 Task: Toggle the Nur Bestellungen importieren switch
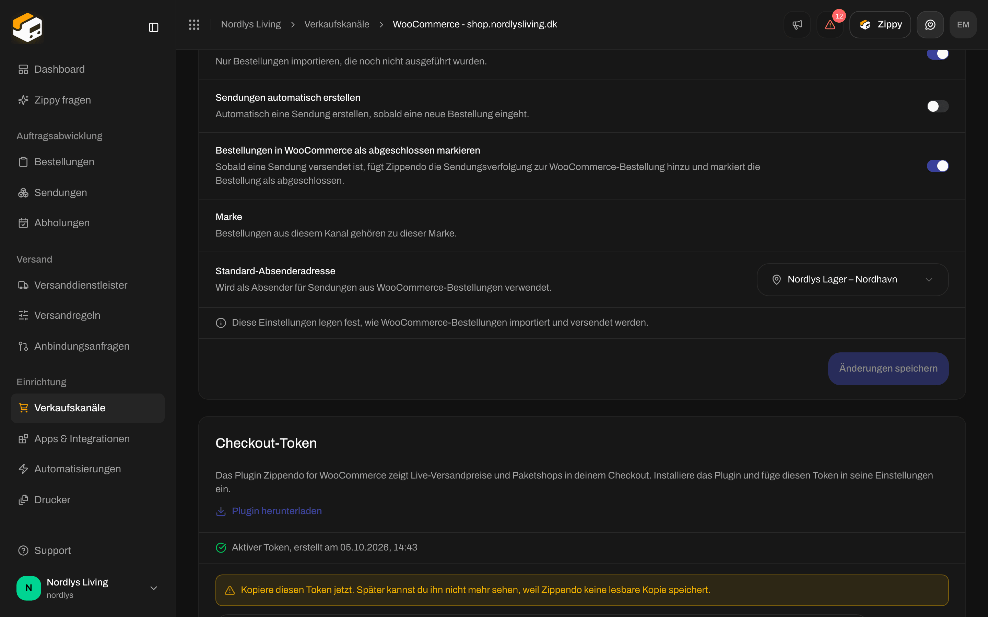[x=937, y=54]
